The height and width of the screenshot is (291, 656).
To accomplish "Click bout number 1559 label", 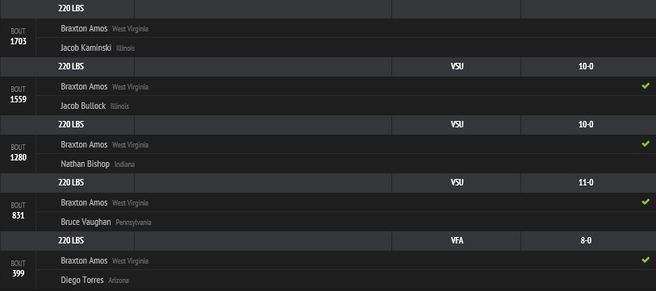I will (x=18, y=99).
